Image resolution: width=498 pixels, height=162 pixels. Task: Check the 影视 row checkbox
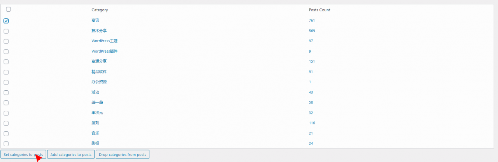(x=6, y=144)
